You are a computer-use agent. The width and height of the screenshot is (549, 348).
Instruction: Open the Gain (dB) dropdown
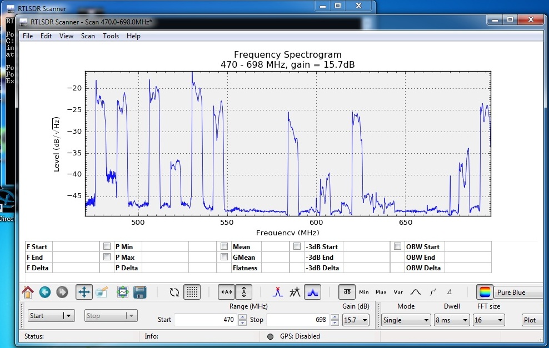coord(356,320)
